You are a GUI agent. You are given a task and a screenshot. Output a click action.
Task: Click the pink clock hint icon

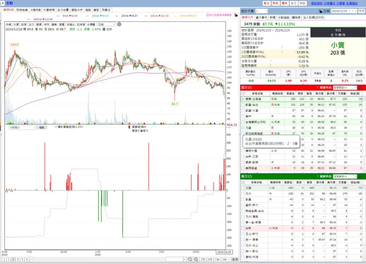tap(208, 15)
